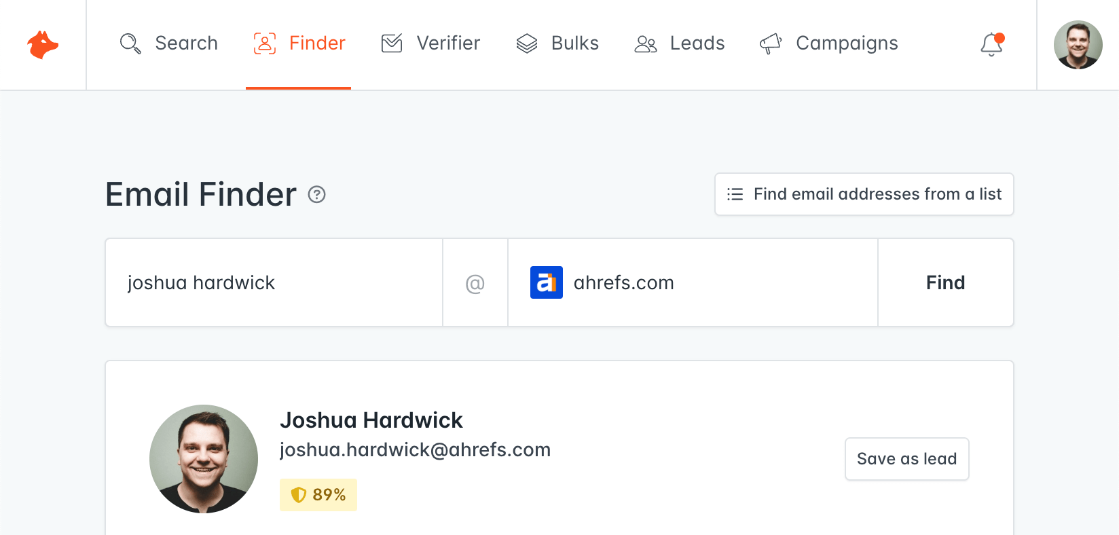Open the notifications bell

pyautogui.click(x=991, y=45)
